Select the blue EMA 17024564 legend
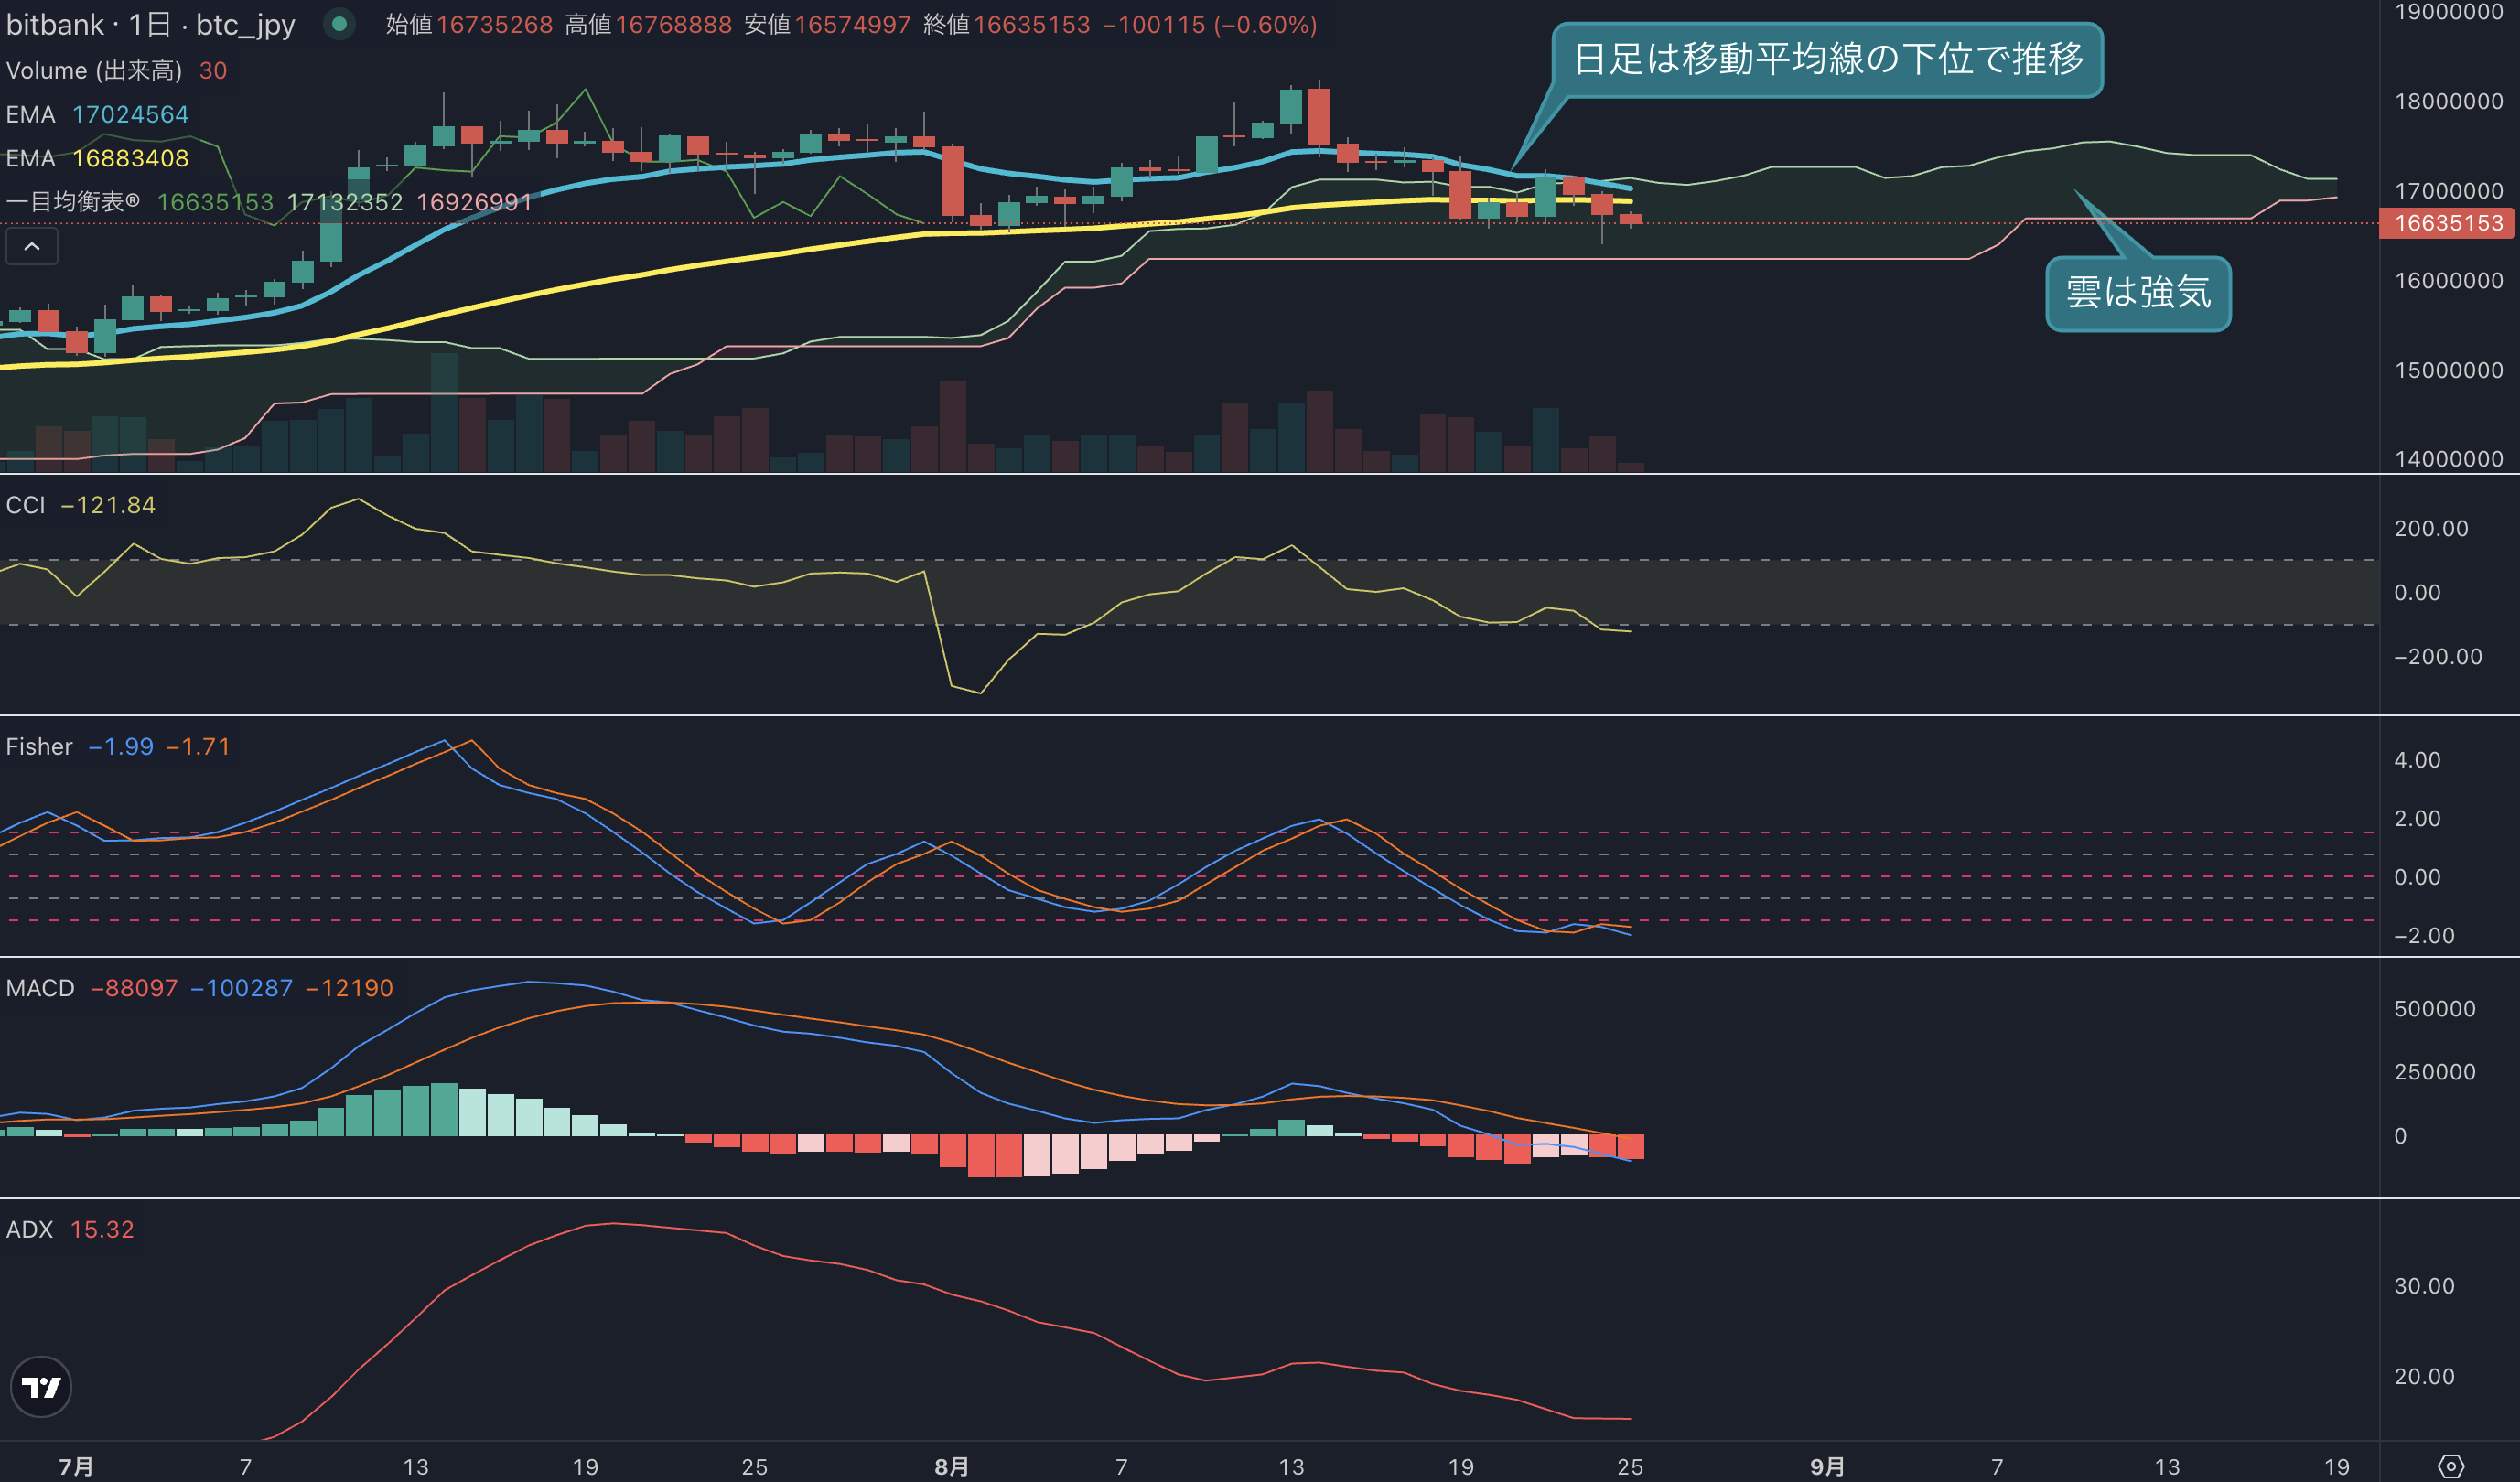Image resolution: width=2520 pixels, height=1482 pixels. point(97,114)
